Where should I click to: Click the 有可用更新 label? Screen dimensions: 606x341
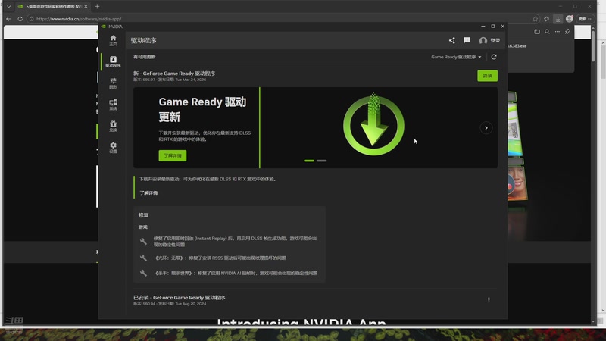pyautogui.click(x=144, y=57)
